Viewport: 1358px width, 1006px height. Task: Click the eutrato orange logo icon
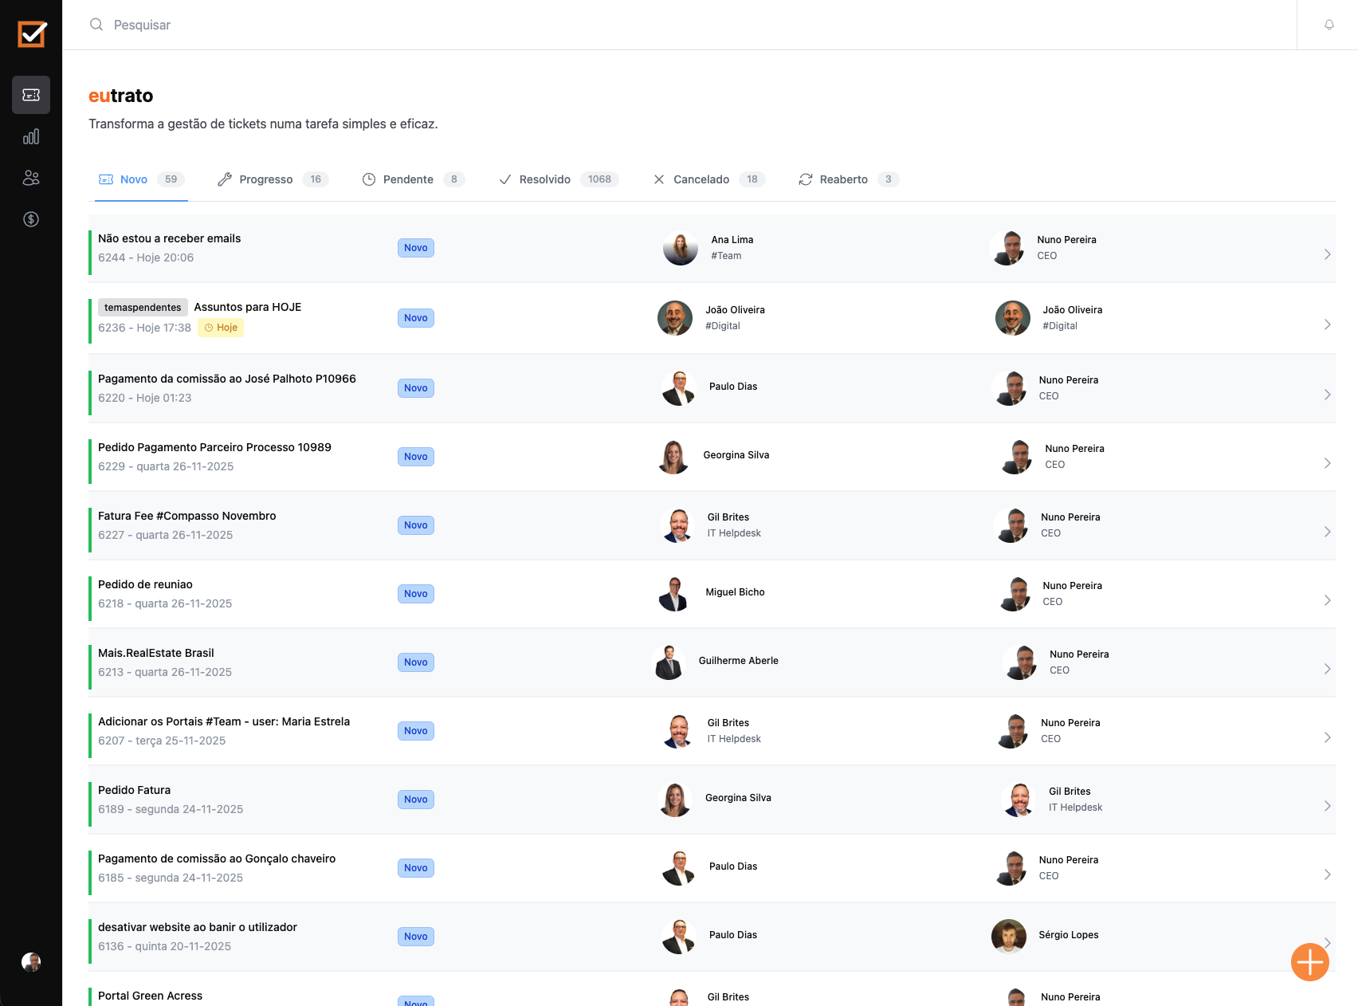[x=30, y=33]
